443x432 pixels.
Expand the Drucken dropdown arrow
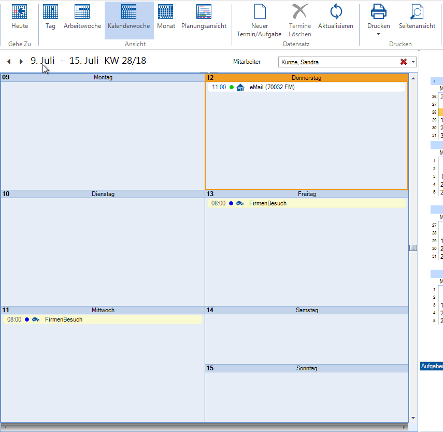click(x=378, y=34)
